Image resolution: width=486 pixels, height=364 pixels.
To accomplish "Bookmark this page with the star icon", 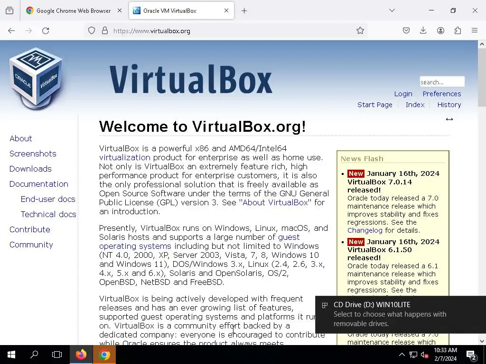I will 360,30.
